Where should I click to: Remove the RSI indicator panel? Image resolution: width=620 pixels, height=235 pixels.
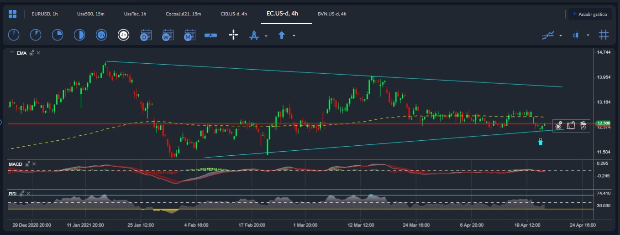click(x=28, y=194)
